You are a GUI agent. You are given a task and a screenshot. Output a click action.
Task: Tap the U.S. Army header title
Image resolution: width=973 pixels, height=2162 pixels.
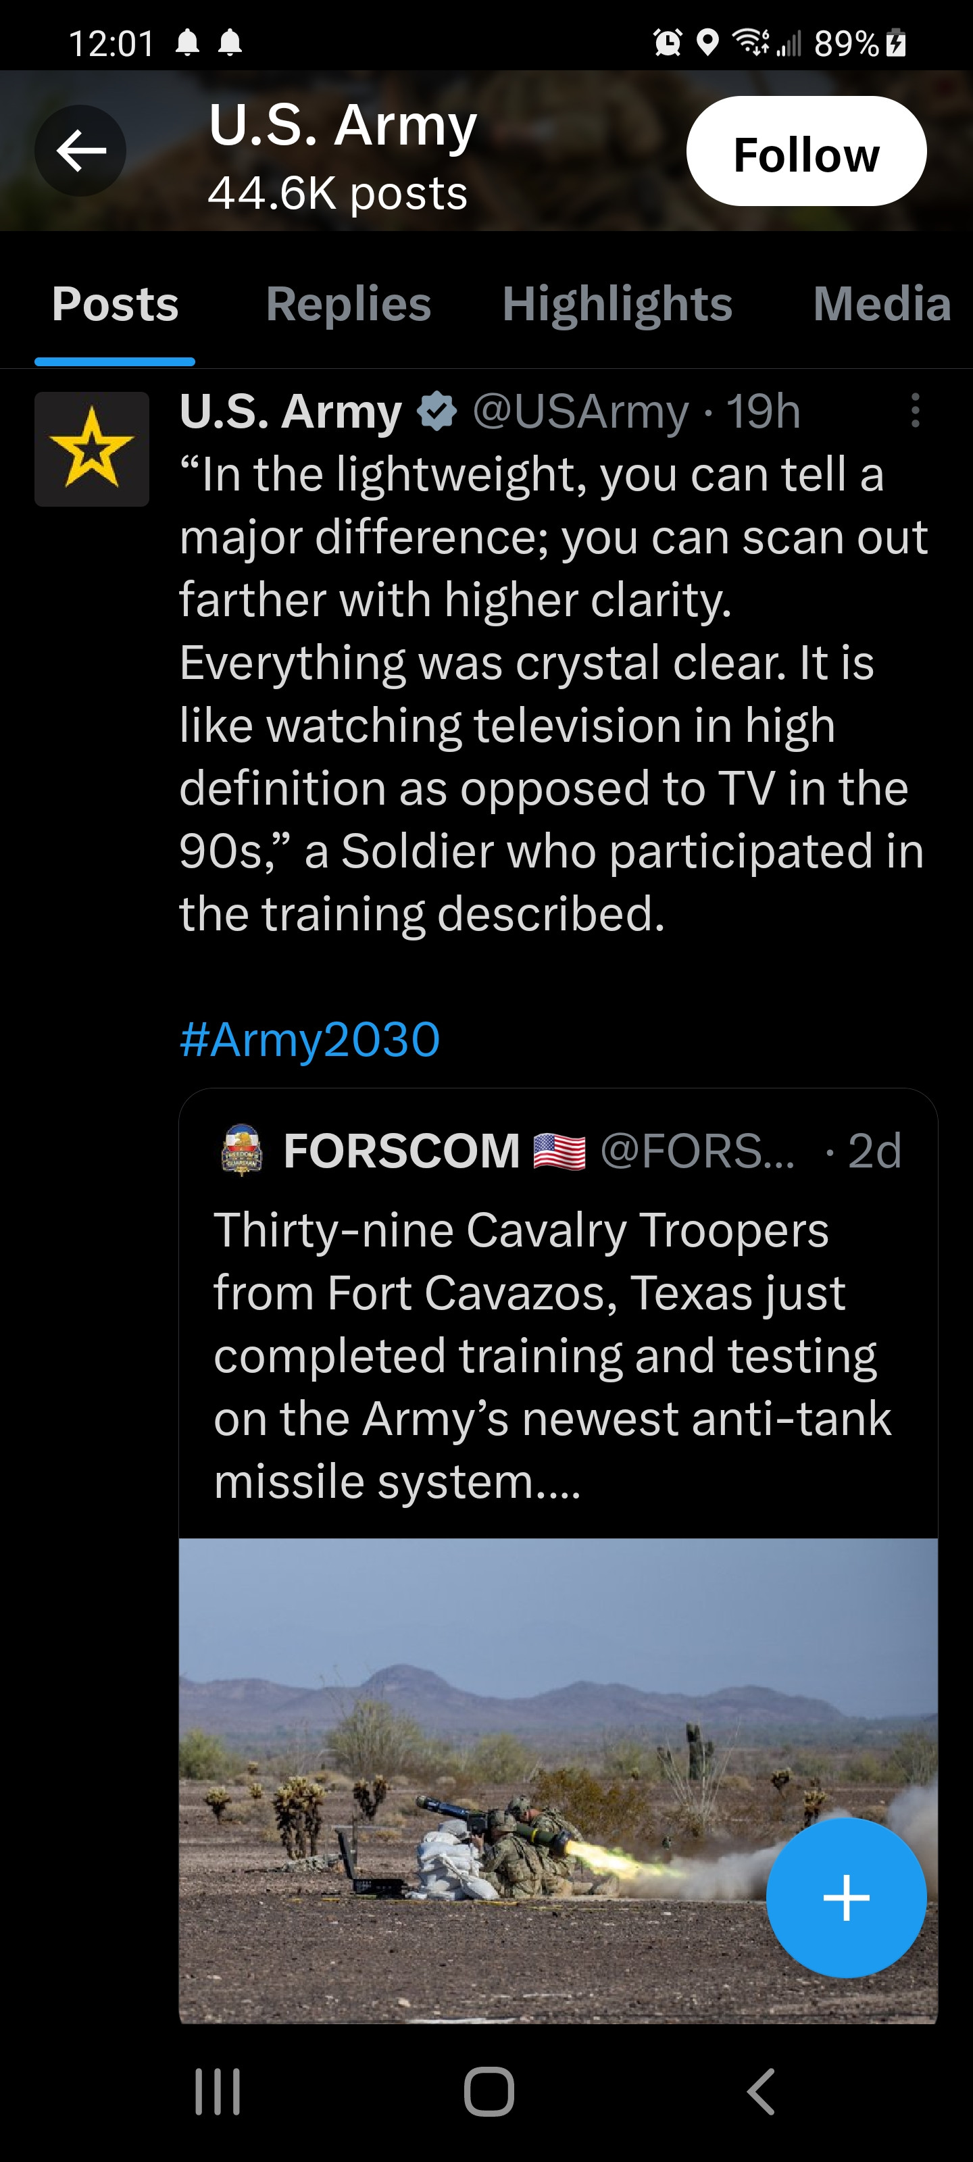coord(343,126)
